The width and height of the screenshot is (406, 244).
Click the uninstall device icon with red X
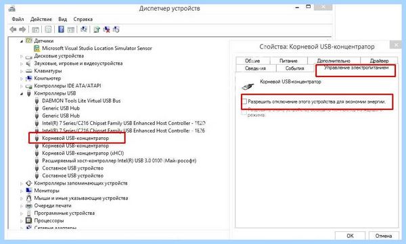tap(106, 30)
